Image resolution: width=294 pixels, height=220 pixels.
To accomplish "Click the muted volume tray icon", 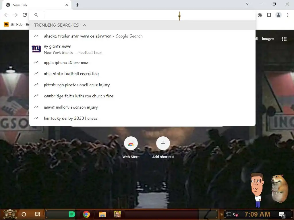I will [235, 214].
